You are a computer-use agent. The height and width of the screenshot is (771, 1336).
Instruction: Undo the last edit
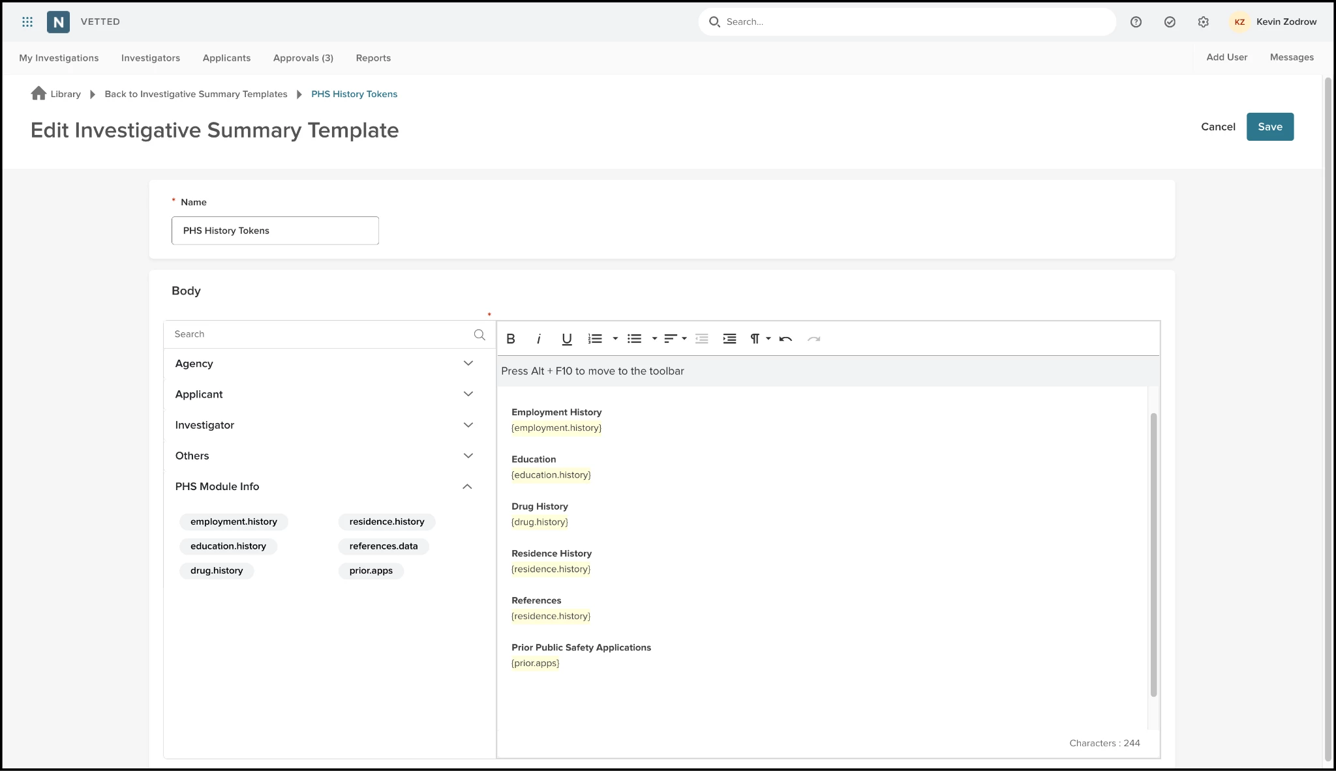click(x=785, y=339)
